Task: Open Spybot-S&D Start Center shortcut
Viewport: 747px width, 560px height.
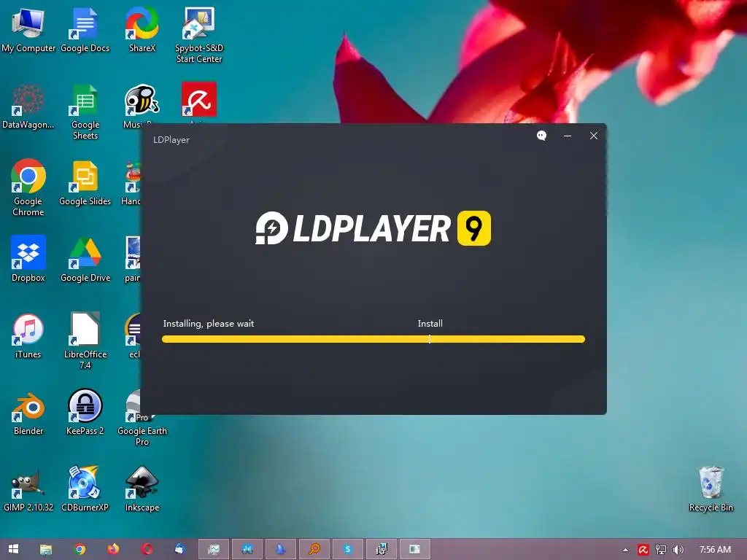Action: tap(199, 36)
